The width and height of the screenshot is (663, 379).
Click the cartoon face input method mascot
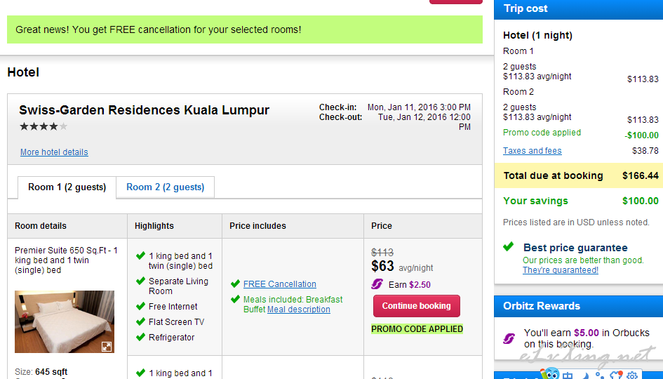[550, 373]
